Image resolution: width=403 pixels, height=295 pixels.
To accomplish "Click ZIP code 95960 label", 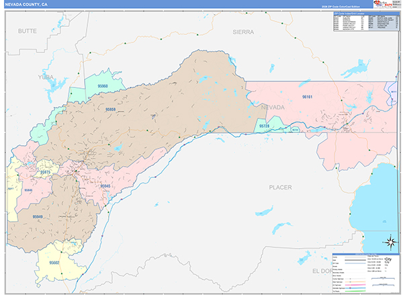I will pos(103,87).
